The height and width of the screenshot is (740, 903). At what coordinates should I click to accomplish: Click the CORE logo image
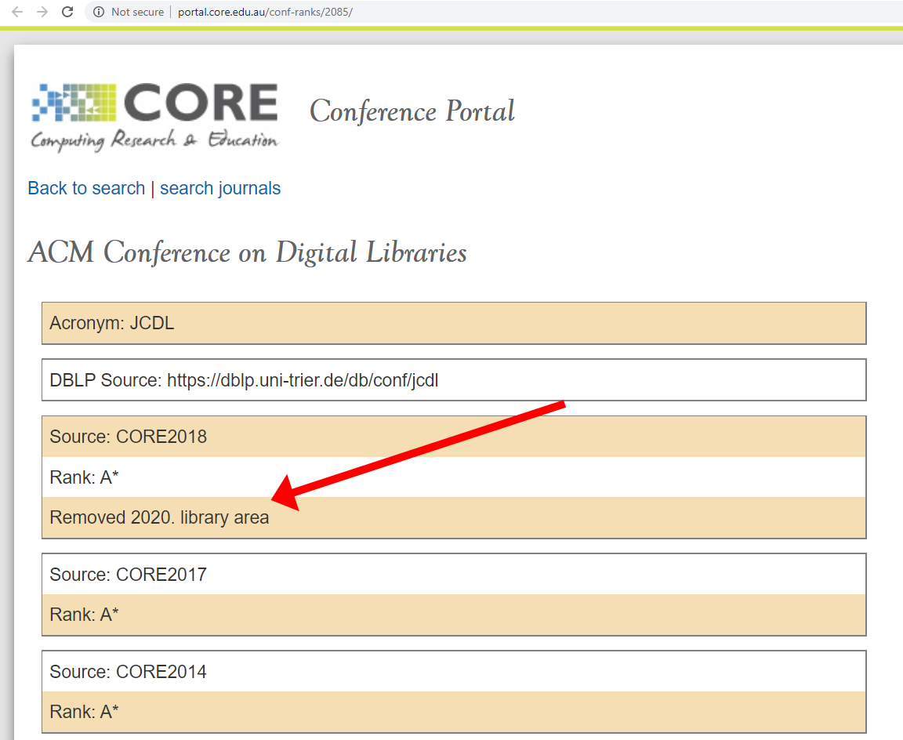tap(155, 118)
